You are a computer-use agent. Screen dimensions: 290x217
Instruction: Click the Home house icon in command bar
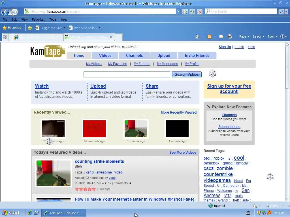197,36
